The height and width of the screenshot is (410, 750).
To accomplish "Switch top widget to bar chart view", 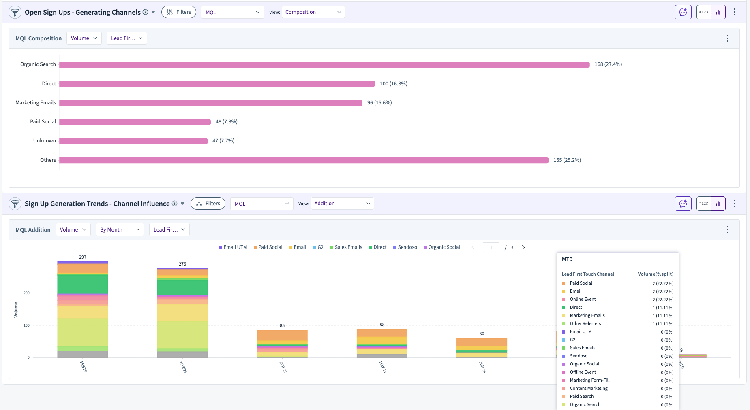I will (718, 12).
